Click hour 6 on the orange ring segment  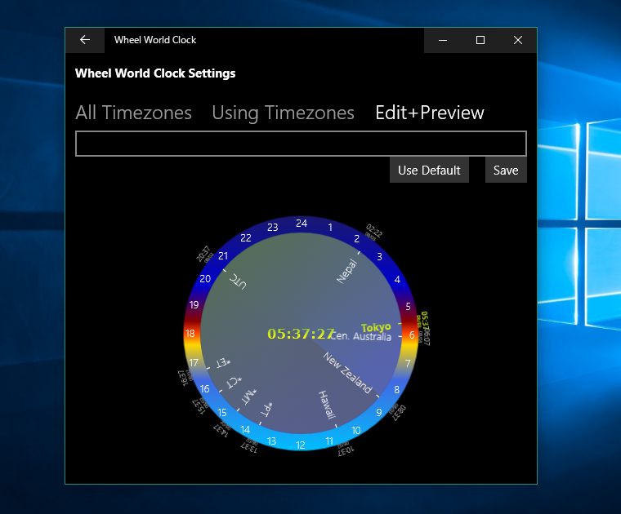tap(412, 335)
